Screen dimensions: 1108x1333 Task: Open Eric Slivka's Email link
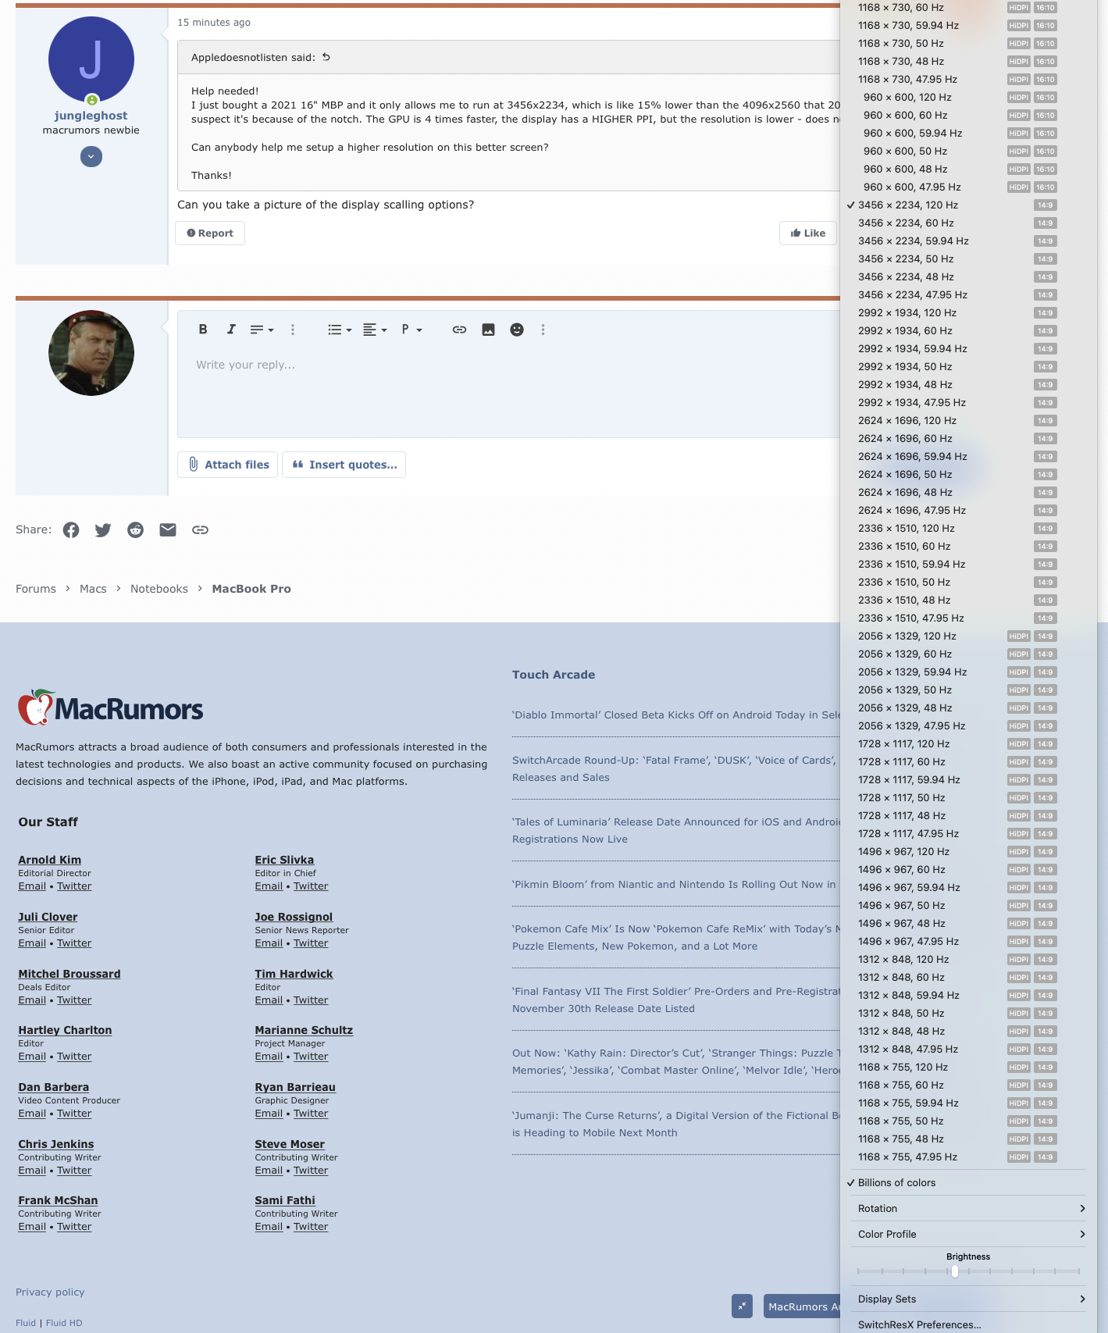click(269, 886)
